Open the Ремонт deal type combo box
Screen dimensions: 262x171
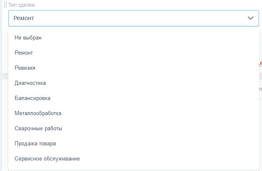(134, 18)
